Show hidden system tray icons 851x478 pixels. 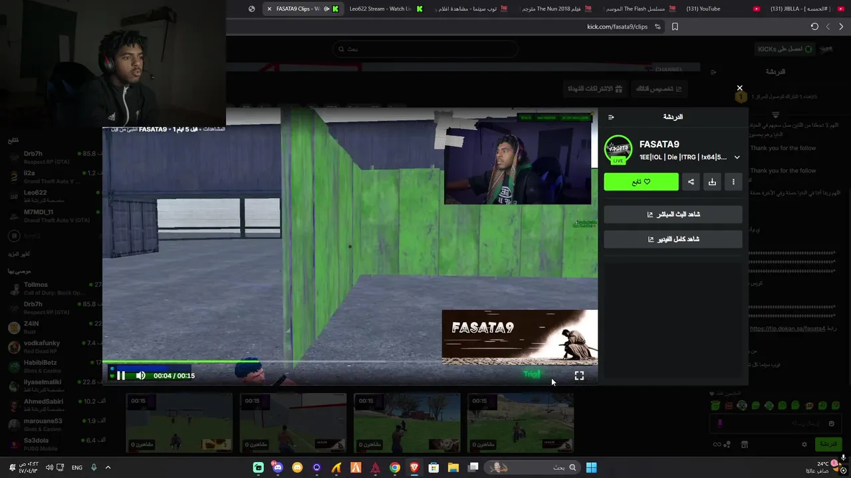click(x=108, y=467)
